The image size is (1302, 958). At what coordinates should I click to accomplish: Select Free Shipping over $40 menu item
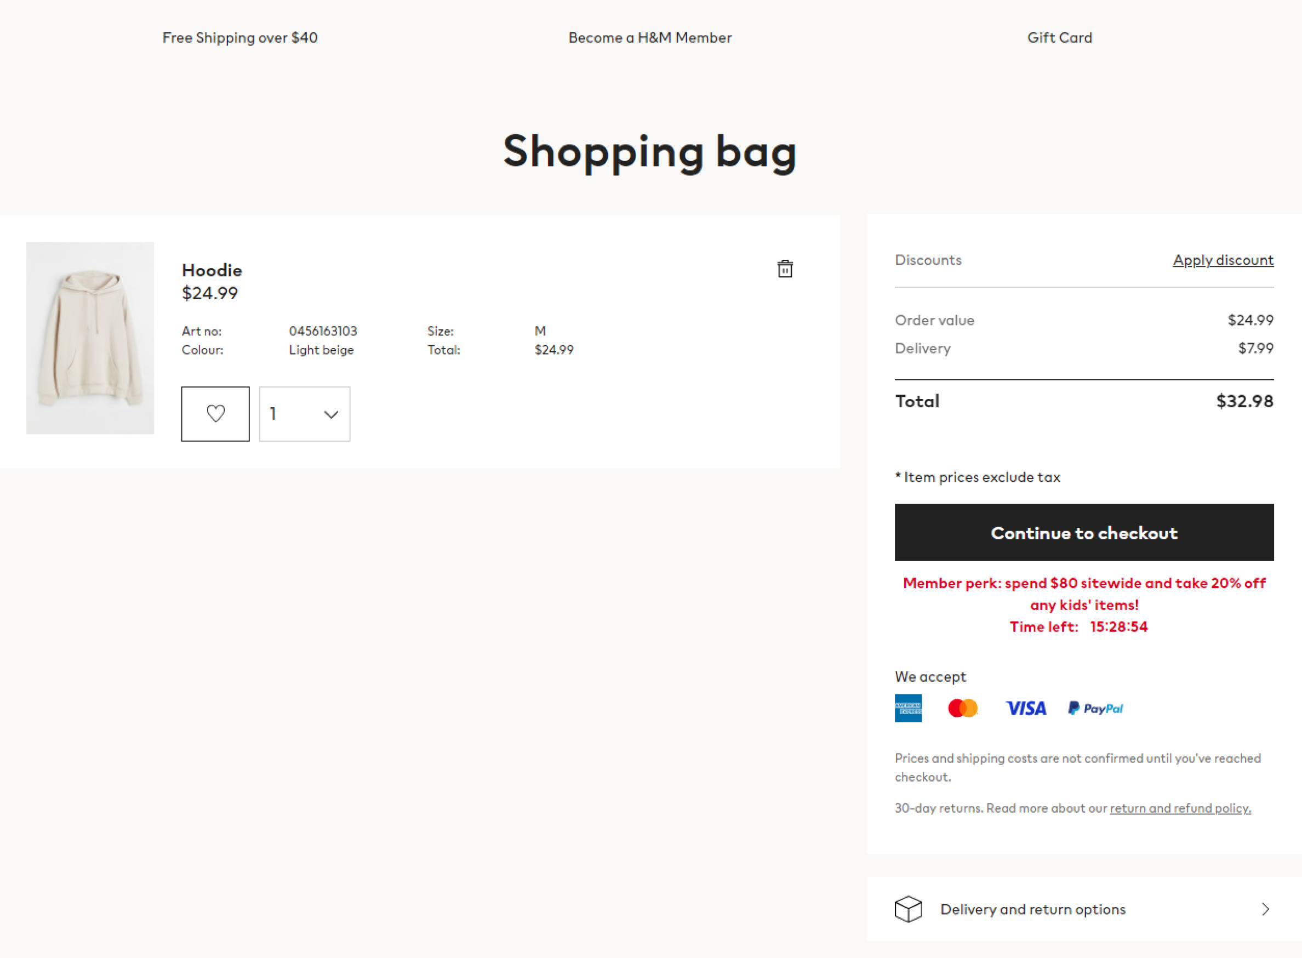point(239,37)
